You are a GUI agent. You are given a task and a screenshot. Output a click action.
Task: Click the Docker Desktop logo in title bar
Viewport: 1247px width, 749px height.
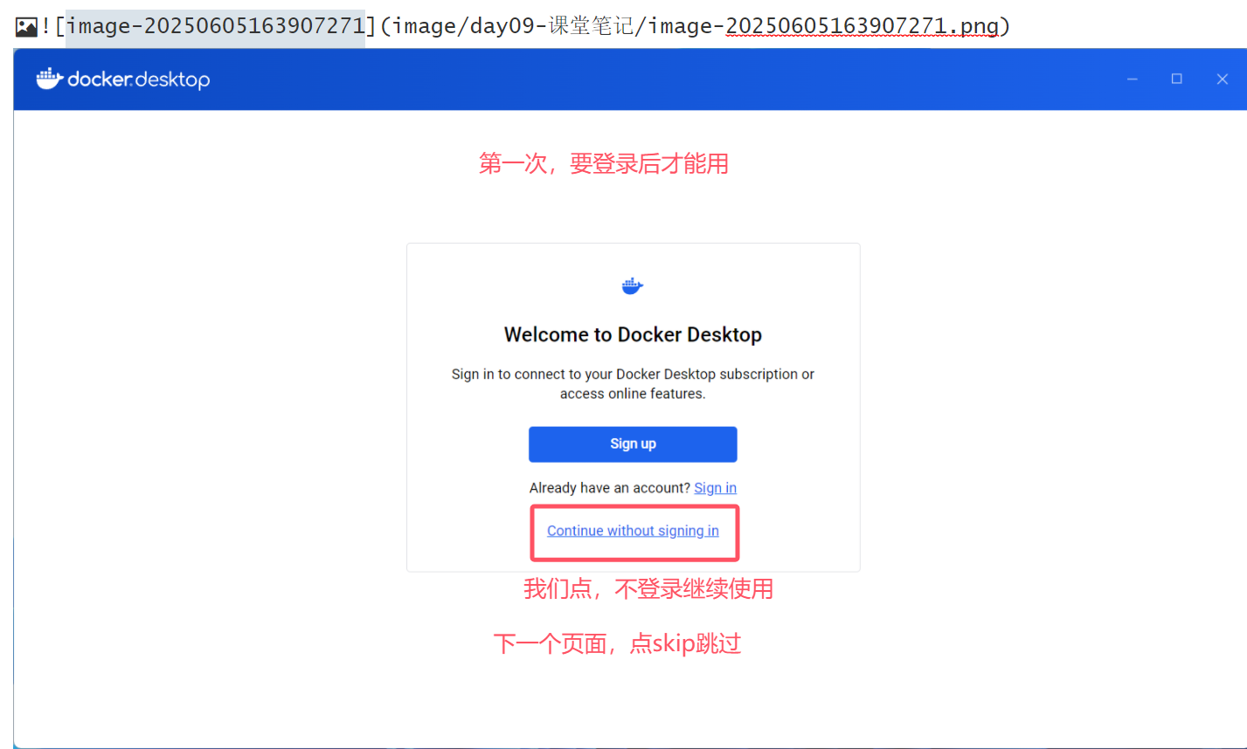123,79
